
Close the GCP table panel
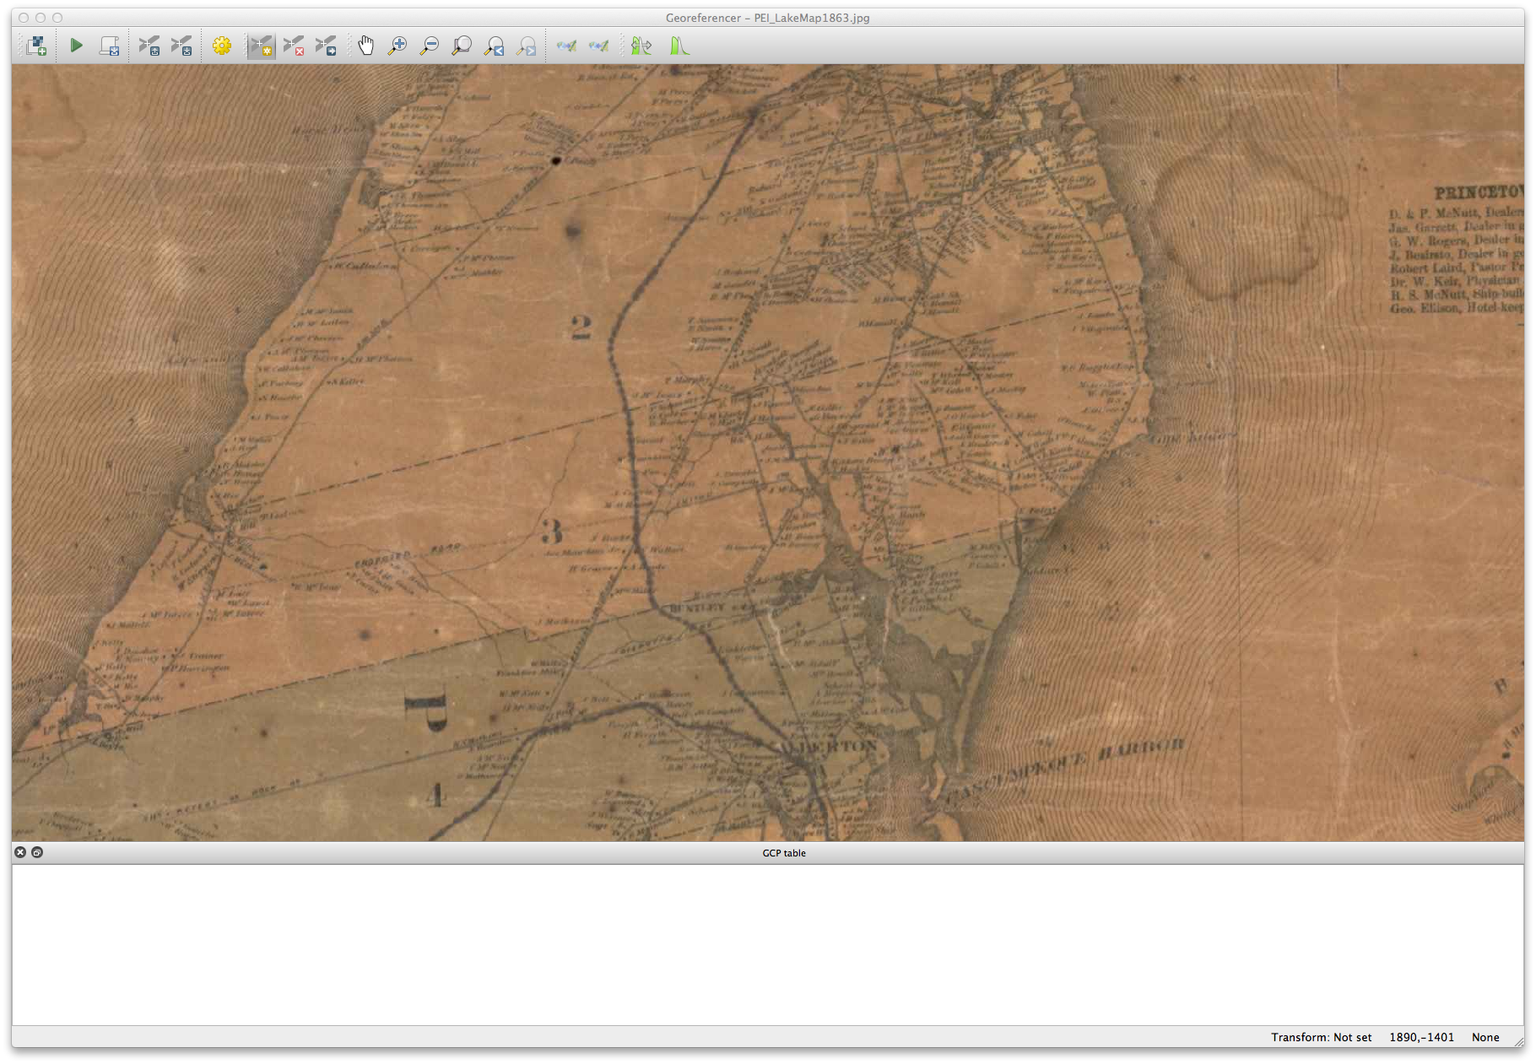point(20,852)
